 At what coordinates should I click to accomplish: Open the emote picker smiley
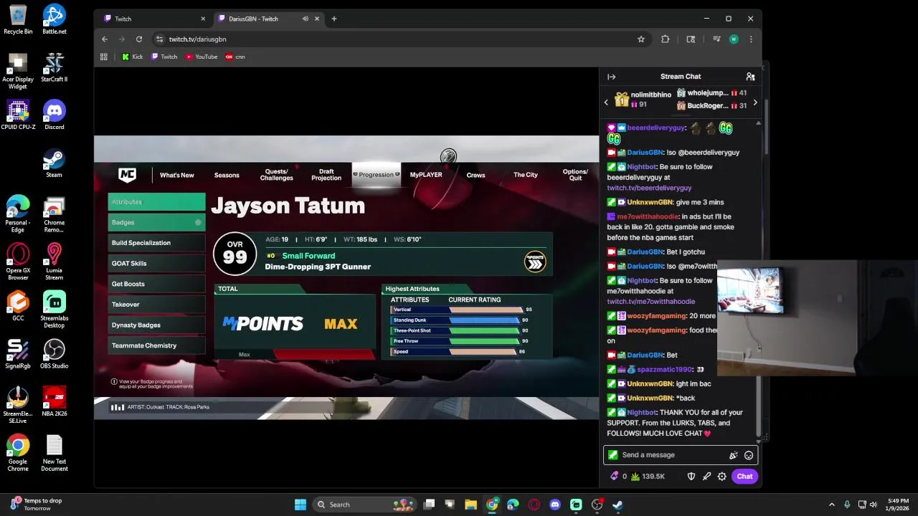749,455
